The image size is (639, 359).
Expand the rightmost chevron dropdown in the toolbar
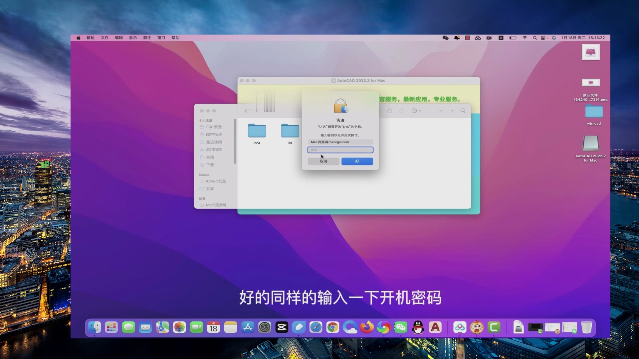pyautogui.click(x=452, y=110)
